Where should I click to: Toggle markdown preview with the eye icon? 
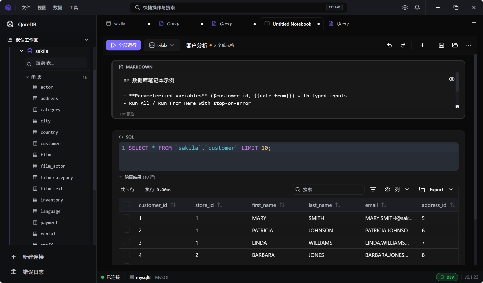pos(452,79)
